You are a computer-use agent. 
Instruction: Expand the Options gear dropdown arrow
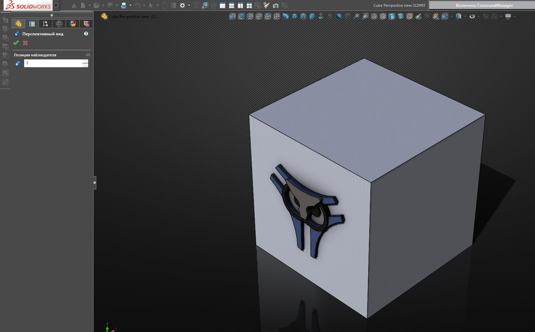(189, 5)
